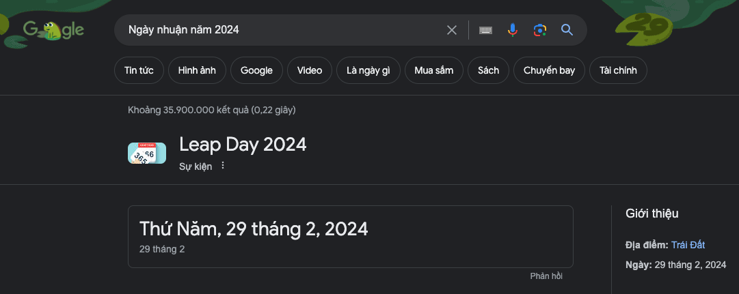Apply the Là ngày gì suggestion chip
Viewport: 739px width, 294px height.
click(368, 70)
